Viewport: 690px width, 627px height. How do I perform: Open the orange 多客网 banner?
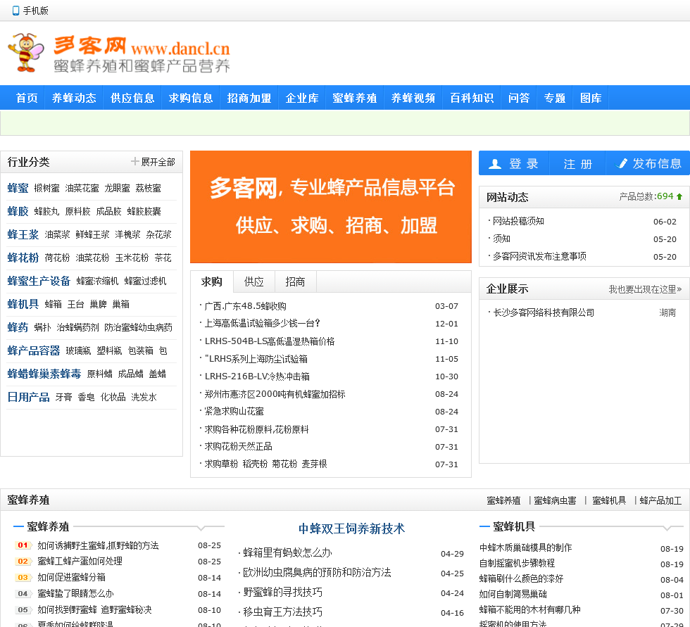pos(330,206)
